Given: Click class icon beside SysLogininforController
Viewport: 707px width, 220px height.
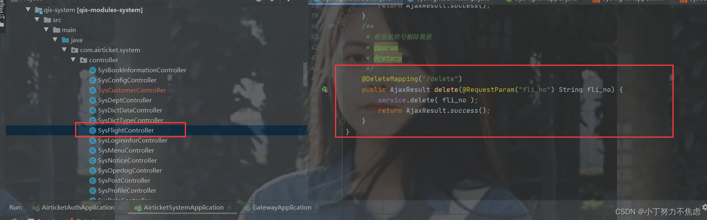Looking at the screenshot, I should (x=93, y=141).
